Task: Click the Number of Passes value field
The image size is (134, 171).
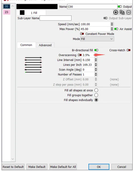Action: [x=88, y=74]
